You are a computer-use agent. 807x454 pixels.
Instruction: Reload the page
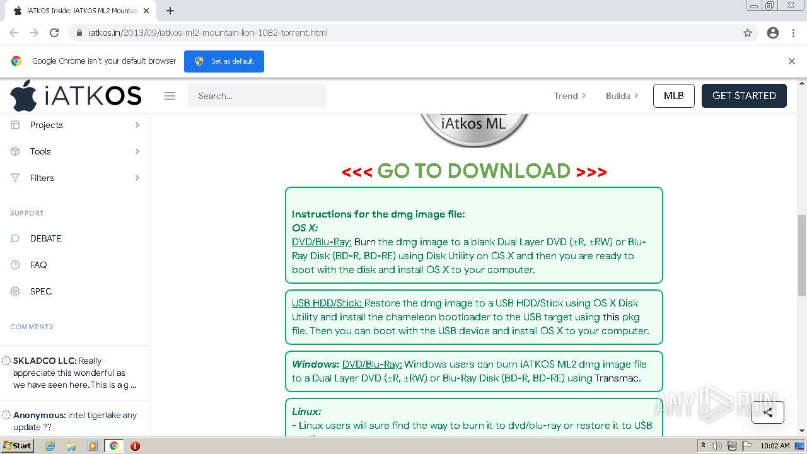coord(54,33)
